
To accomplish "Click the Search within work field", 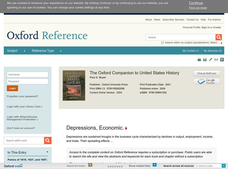I will tap(24, 140).
